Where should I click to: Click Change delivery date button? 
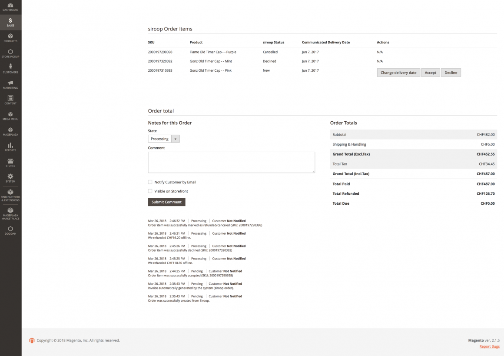pyautogui.click(x=398, y=73)
